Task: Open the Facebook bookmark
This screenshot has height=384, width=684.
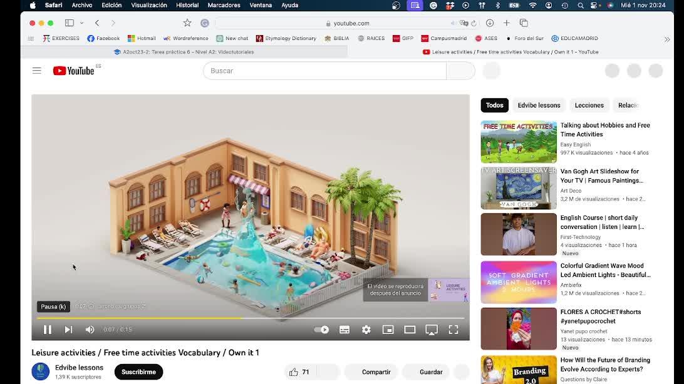Action: coord(103,38)
